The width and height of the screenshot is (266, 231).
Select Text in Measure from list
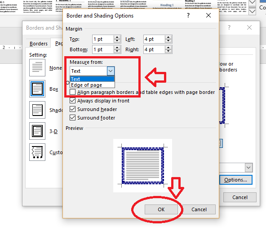(92, 79)
